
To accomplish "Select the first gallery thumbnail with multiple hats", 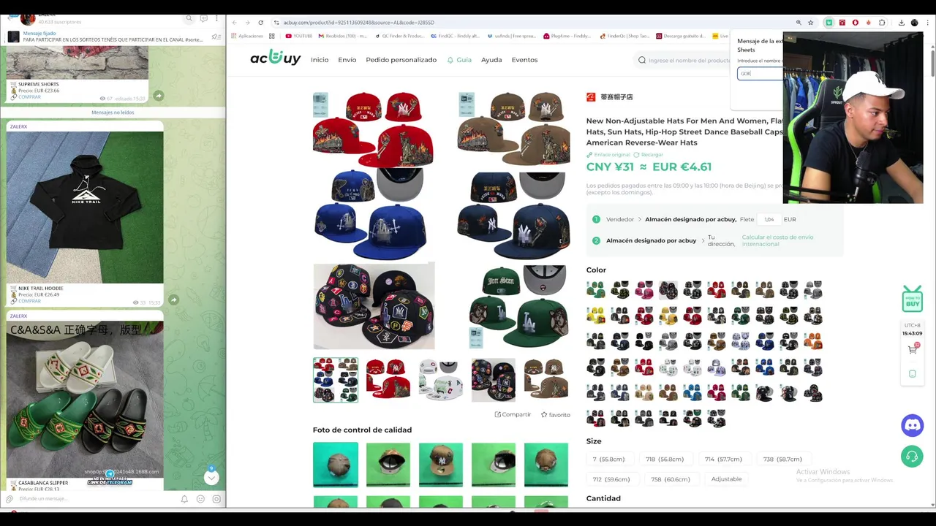I will point(336,380).
